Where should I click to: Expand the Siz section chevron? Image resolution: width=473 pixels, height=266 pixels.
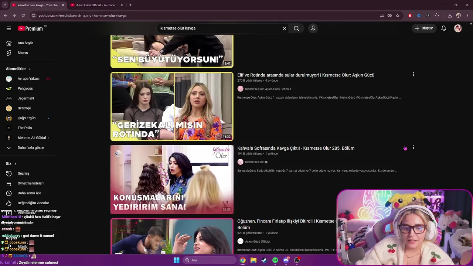(x=15, y=164)
